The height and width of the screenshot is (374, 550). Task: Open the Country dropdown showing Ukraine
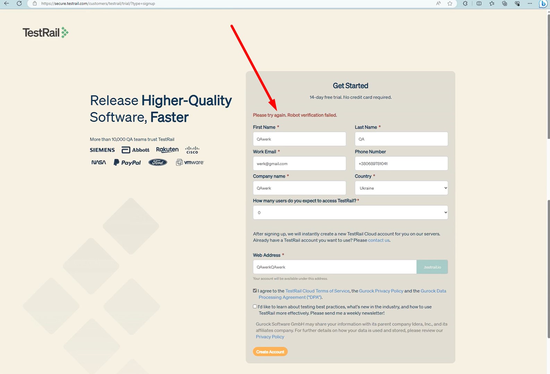[401, 188]
